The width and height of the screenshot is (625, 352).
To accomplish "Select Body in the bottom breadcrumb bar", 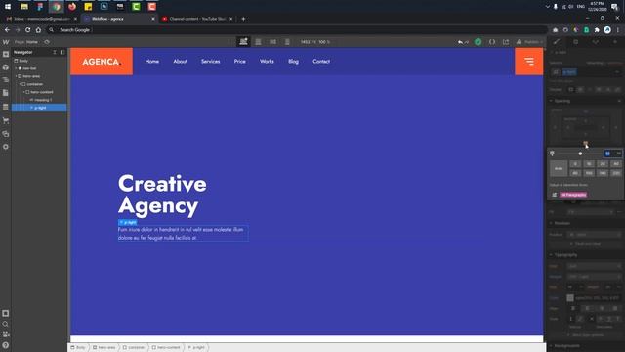I will [x=78, y=348].
